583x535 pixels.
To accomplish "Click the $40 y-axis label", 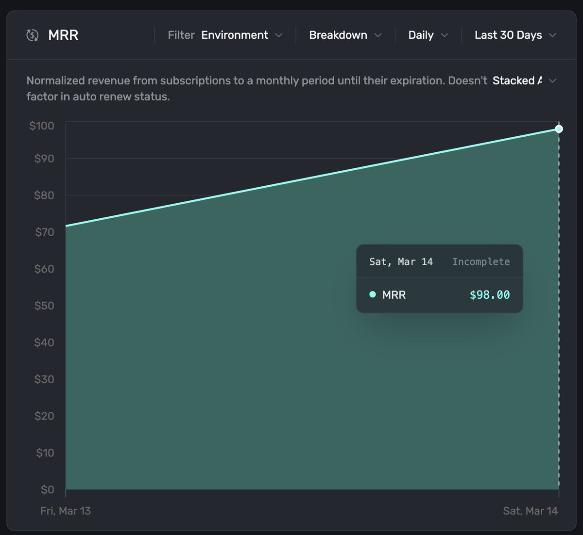I will pos(44,342).
